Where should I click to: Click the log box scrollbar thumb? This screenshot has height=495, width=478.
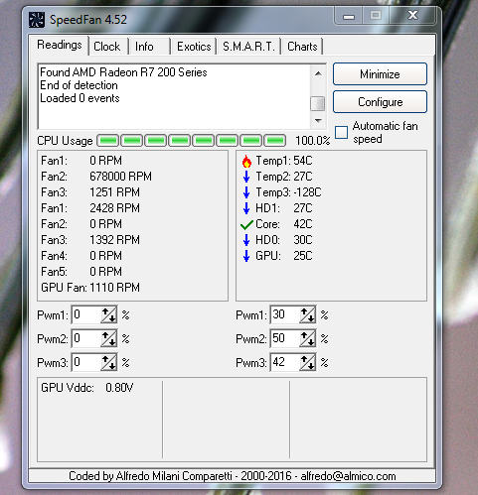pos(318,103)
